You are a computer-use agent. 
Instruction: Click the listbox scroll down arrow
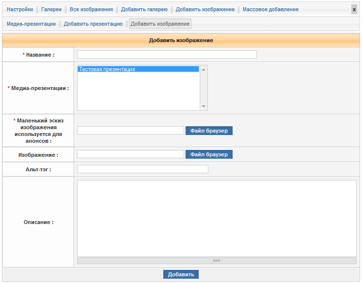(x=204, y=106)
